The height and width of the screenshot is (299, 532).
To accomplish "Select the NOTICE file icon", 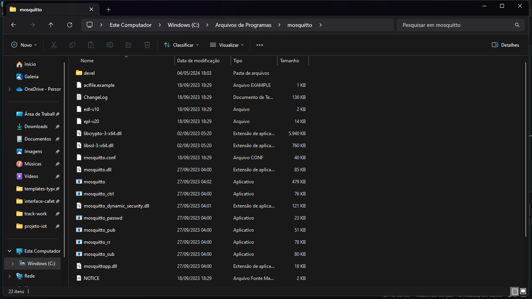I will [79, 278].
